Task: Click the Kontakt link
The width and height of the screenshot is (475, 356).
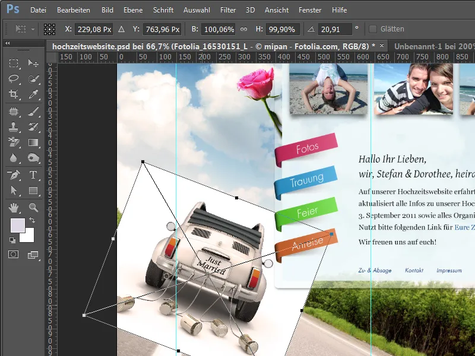Action: coord(414,271)
